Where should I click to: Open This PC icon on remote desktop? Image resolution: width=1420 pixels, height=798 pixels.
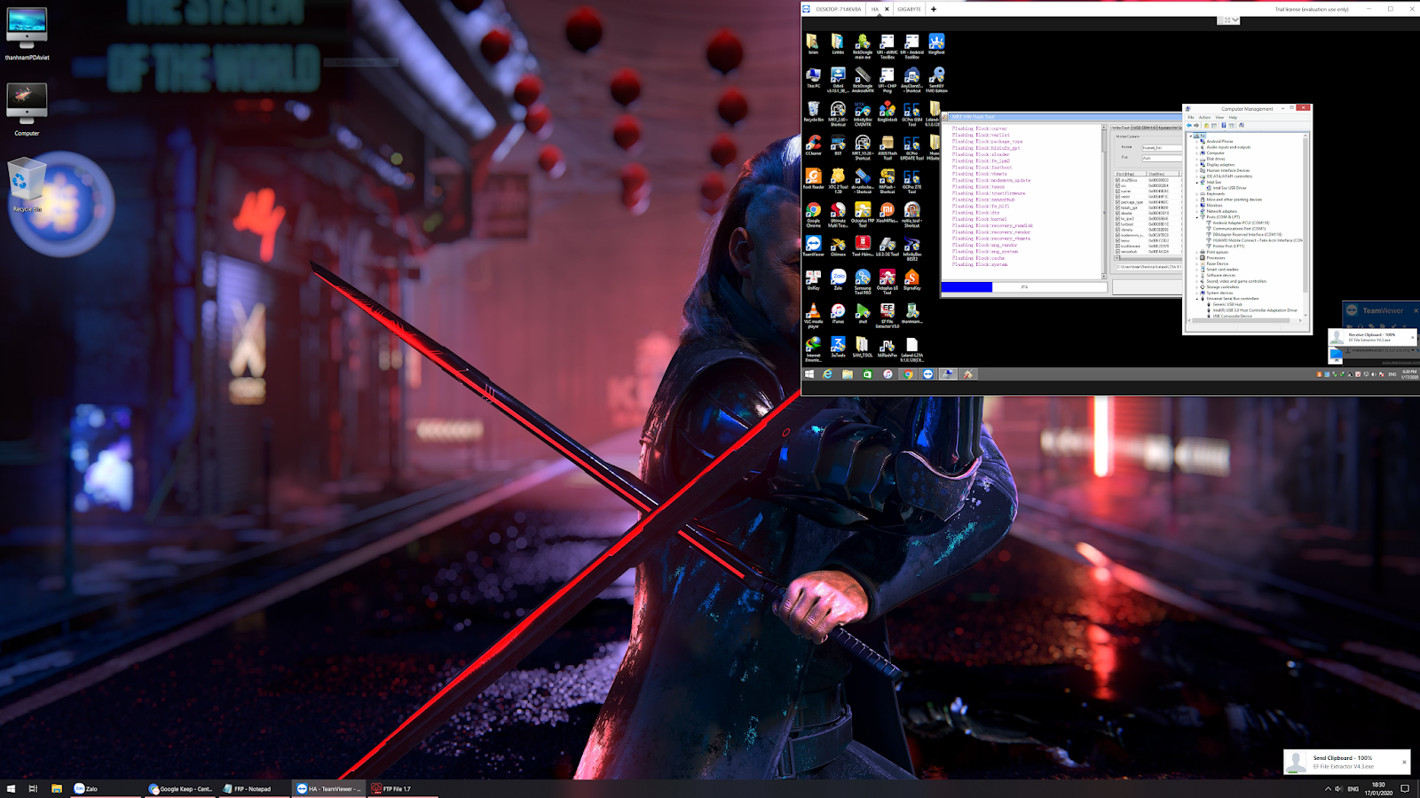pyautogui.click(x=813, y=77)
